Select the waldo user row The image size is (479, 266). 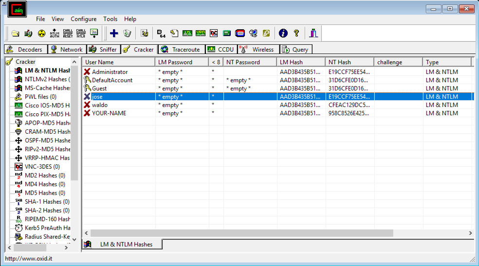click(100, 105)
